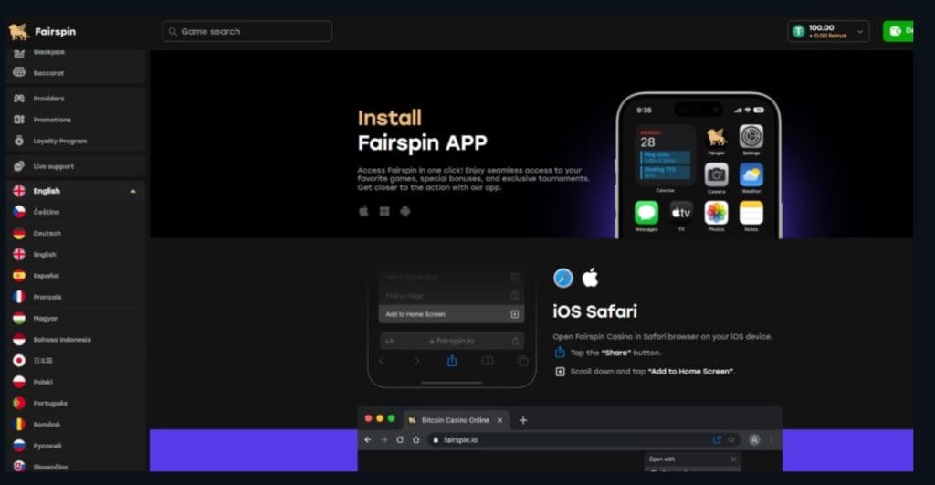Select Deutsch language

[x=77, y=233]
